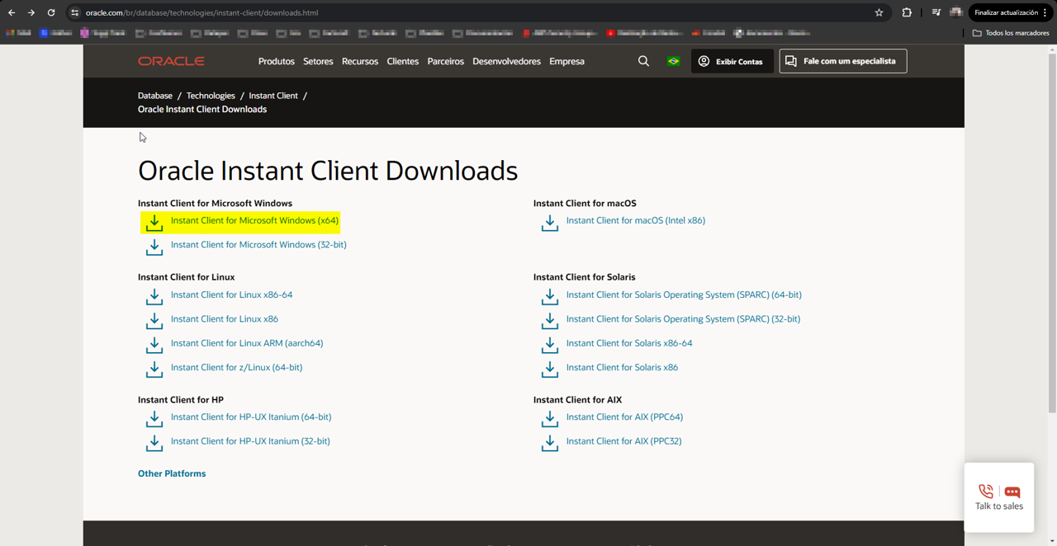Open the Talk to sales chat widget
Screen dimensions: 1057x546
click(999, 497)
